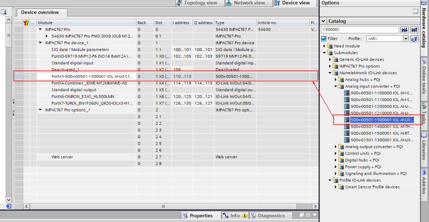Collapse Profile IO-Link devices folder
This screenshot has height=222, width=429.
(x=330, y=180)
